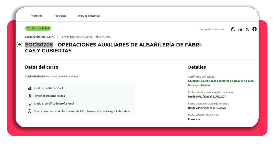Viewport: 275px width, 144px height.
Task: Click the qualification level bar chart icon
Action: pyautogui.click(x=30, y=88)
